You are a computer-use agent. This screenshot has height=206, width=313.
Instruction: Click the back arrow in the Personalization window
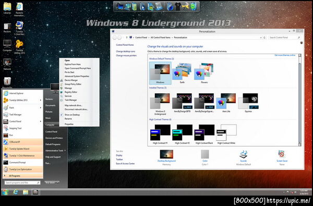pos(115,38)
